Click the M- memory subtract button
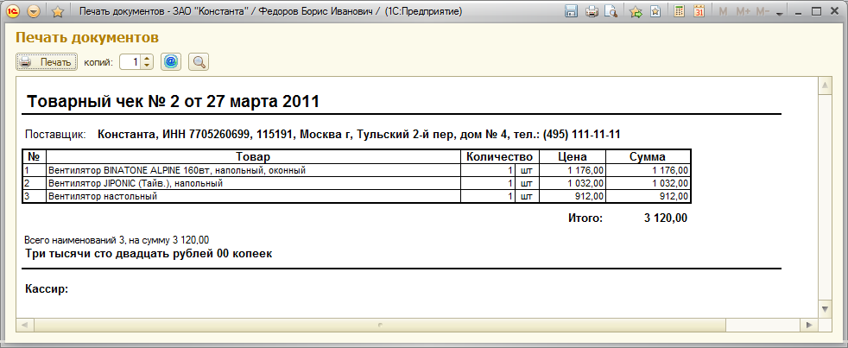The width and height of the screenshot is (848, 348). (763, 11)
